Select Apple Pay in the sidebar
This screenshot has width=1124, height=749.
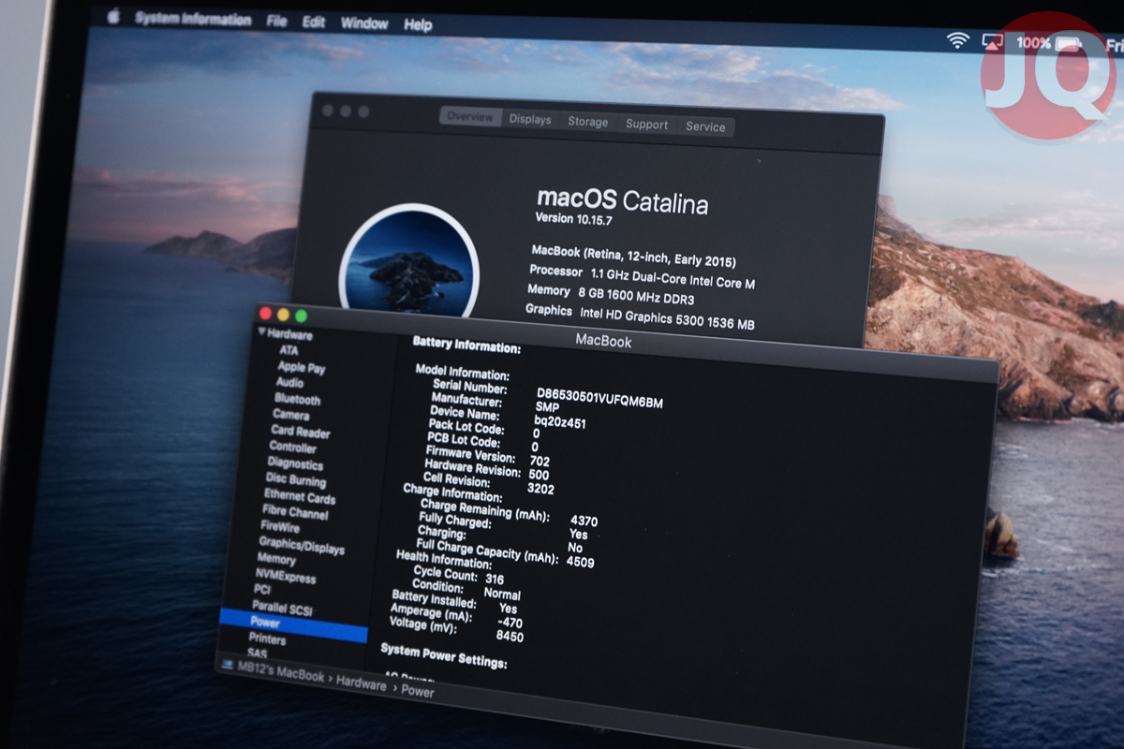pyautogui.click(x=302, y=367)
